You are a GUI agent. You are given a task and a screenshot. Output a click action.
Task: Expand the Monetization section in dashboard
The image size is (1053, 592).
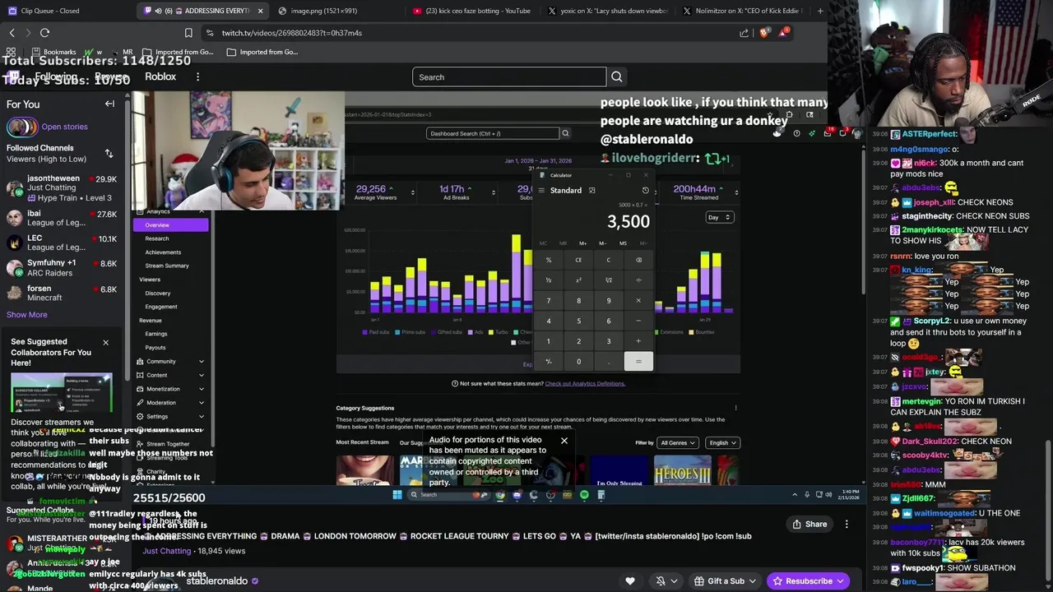[171, 389]
